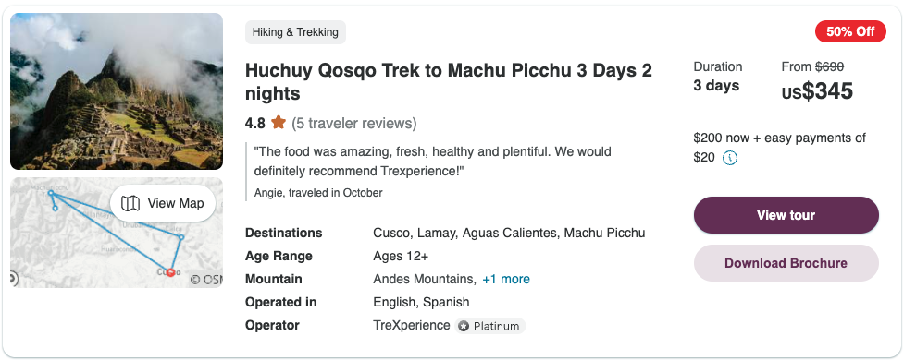This screenshot has height=360, width=904.
Task: Open the Machu Picchu tour photo
Action: tap(117, 91)
